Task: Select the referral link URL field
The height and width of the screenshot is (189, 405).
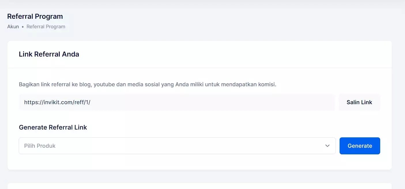Action: pos(177,102)
